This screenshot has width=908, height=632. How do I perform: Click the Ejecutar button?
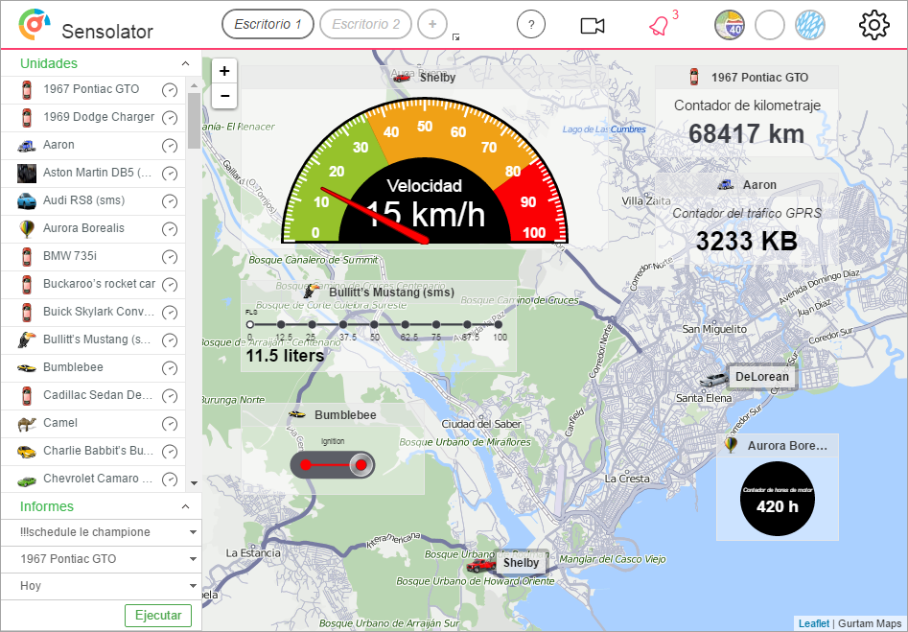tap(158, 615)
